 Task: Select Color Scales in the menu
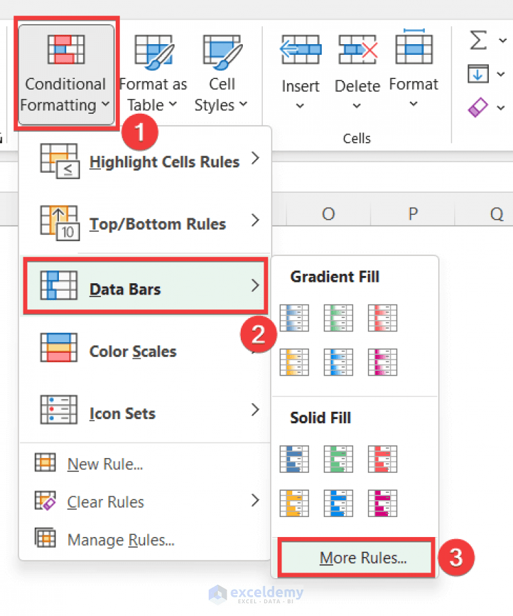[132, 351]
